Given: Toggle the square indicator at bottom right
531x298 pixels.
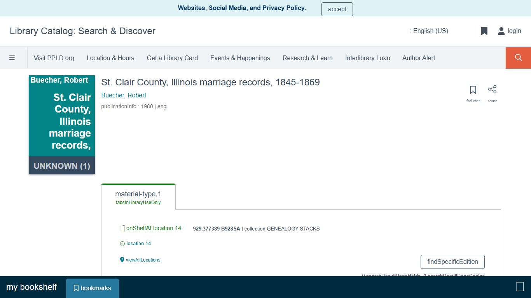Looking at the screenshot, I should pyautogui.click(x=520, y=287).
